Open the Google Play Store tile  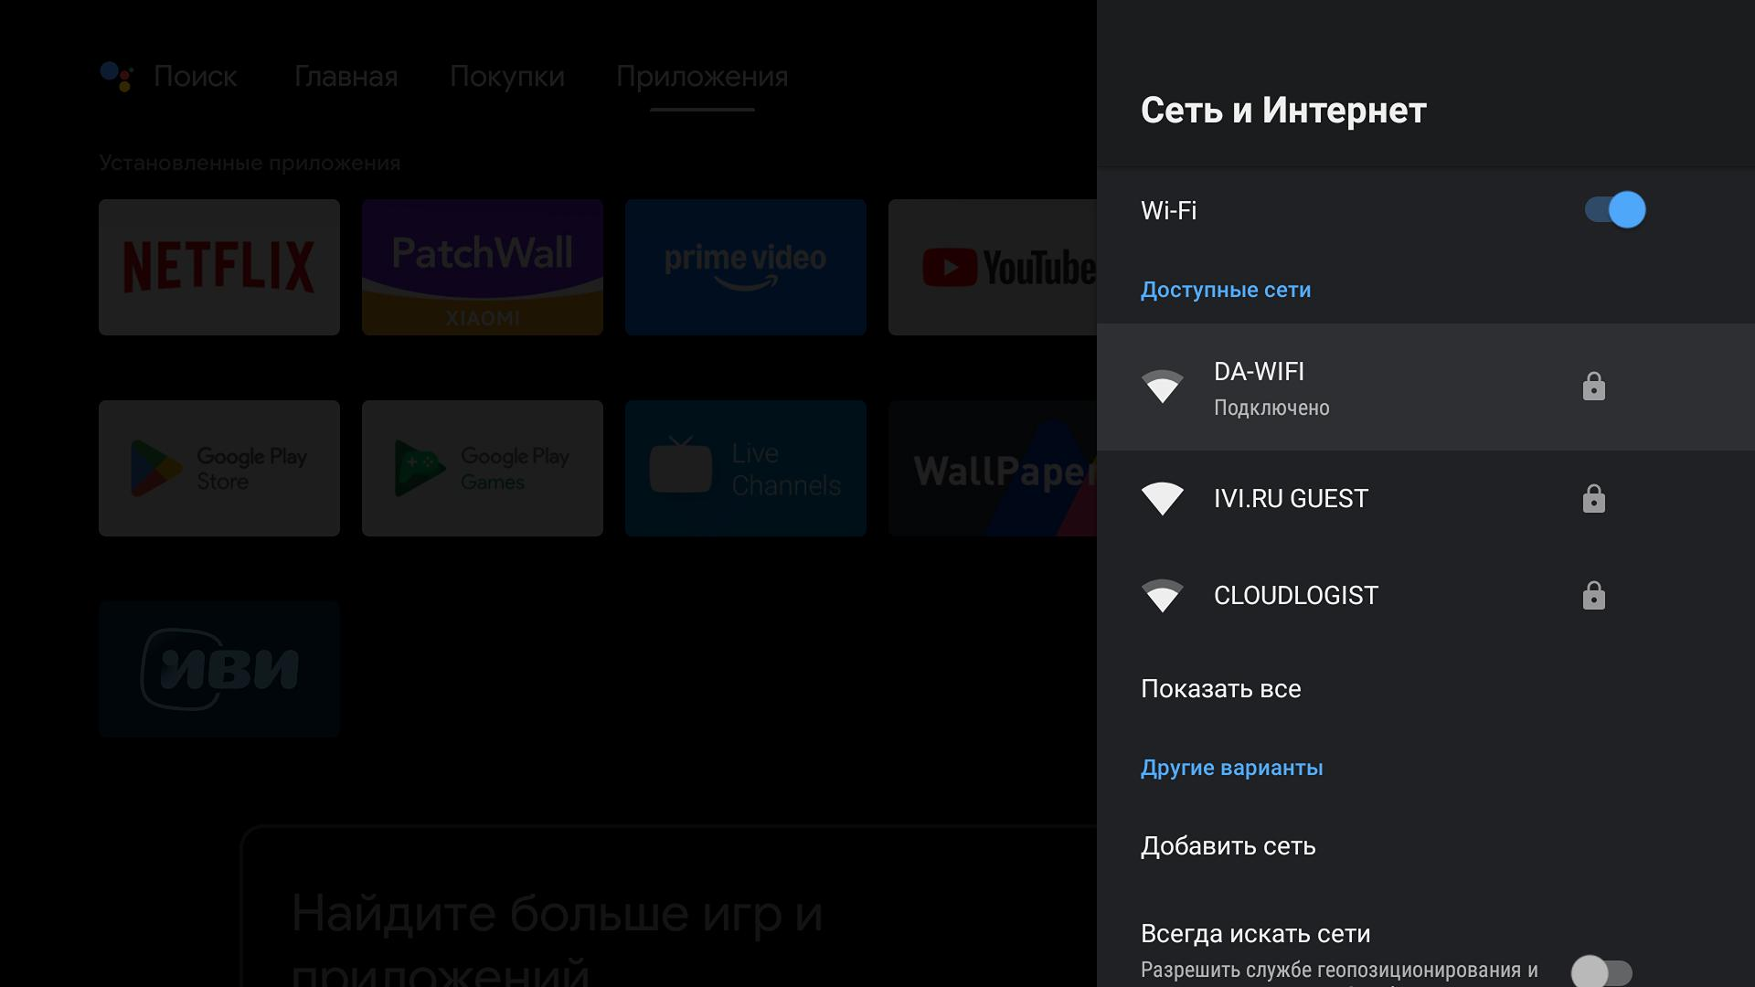tap(219, 468)
